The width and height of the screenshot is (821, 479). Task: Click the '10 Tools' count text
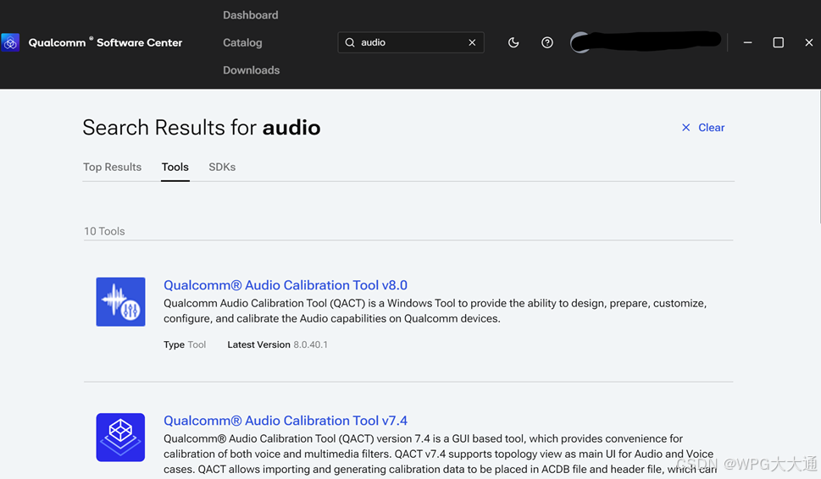pyautogui.click(x=105, y=231)
